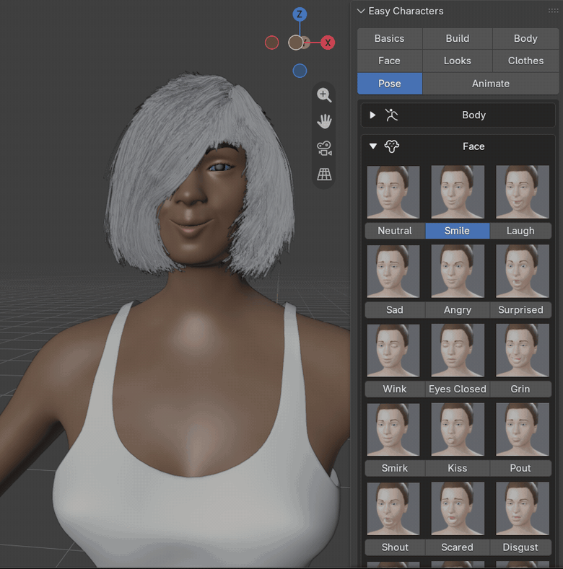Click the Disgust face thumbnail

tap(523, 508)
